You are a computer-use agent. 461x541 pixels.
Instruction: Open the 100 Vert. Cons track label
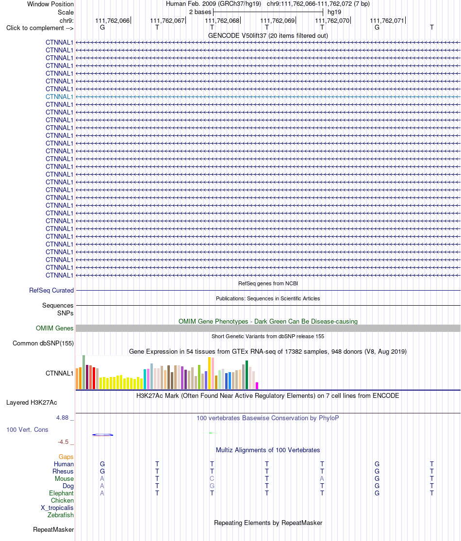click(x=27, y=430)
